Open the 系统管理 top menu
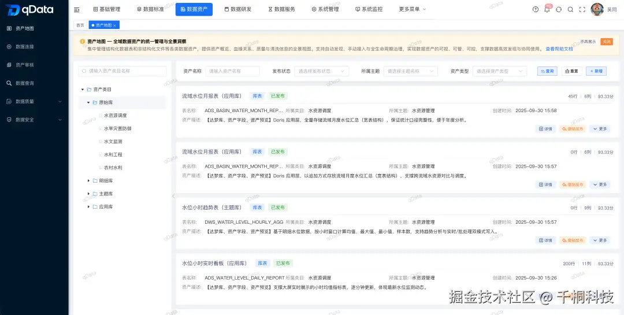 point(325,9)
